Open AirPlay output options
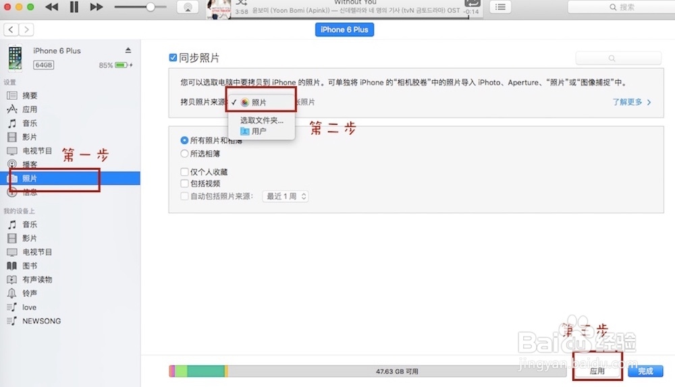 188,7
